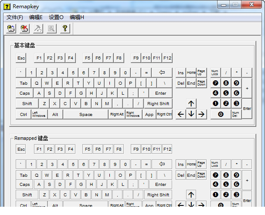
Task: Select Q key on base keyboard
Action: (x=37, y=83)
